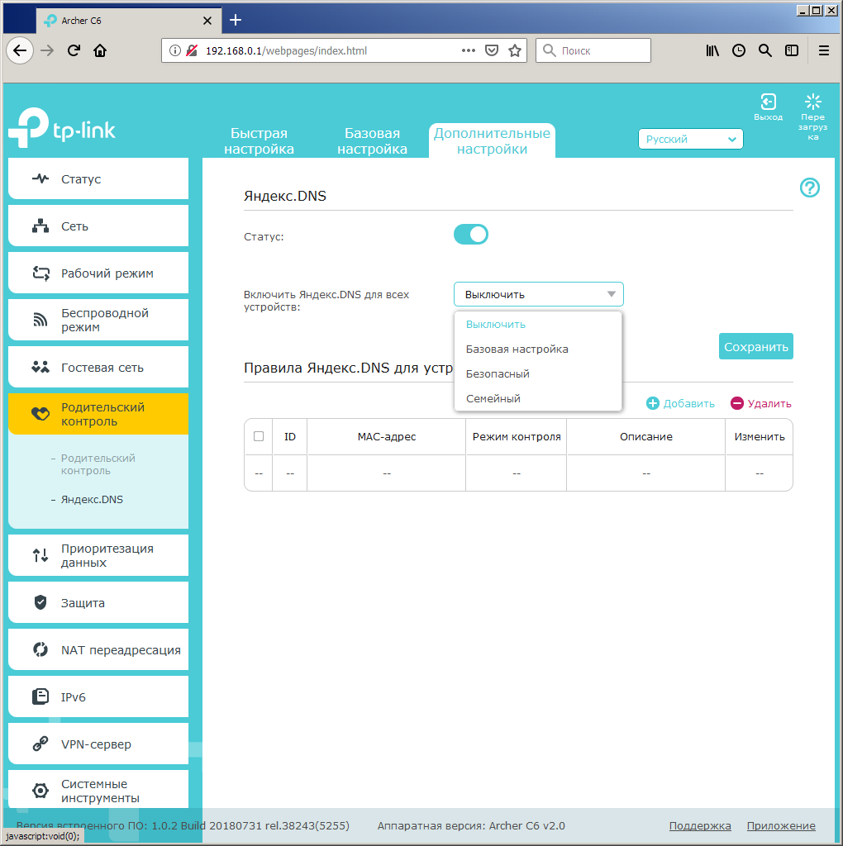
Task: Open Гостевая сеть section
Action: click(x=98, y=368)
